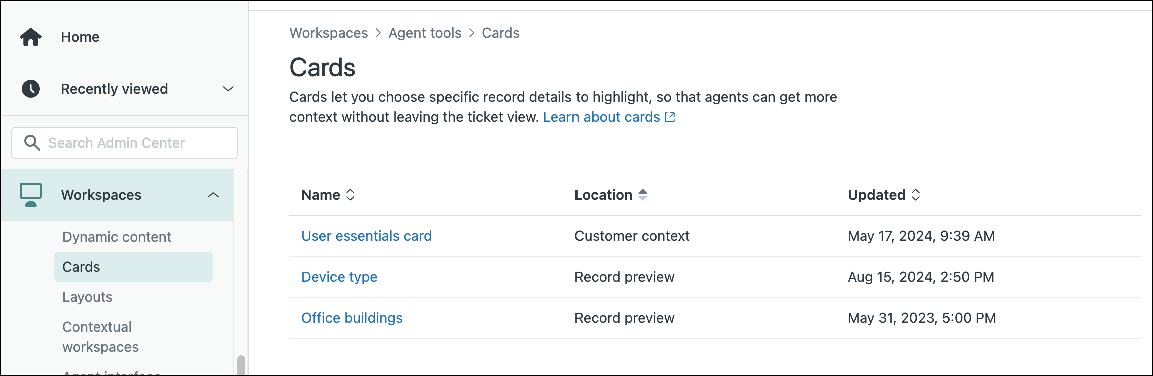Open the Office buildings card
This screenshot has width=1153, height=376.
click(352, 318)
